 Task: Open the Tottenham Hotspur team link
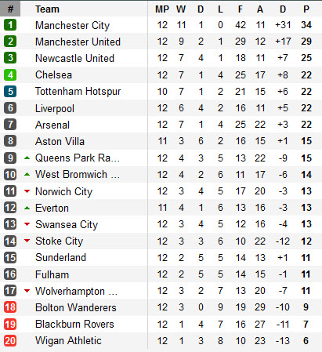(78, 92)
